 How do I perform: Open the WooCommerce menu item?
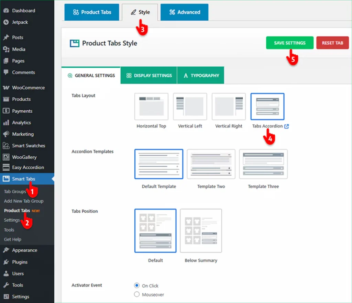(x=27, y=88)
